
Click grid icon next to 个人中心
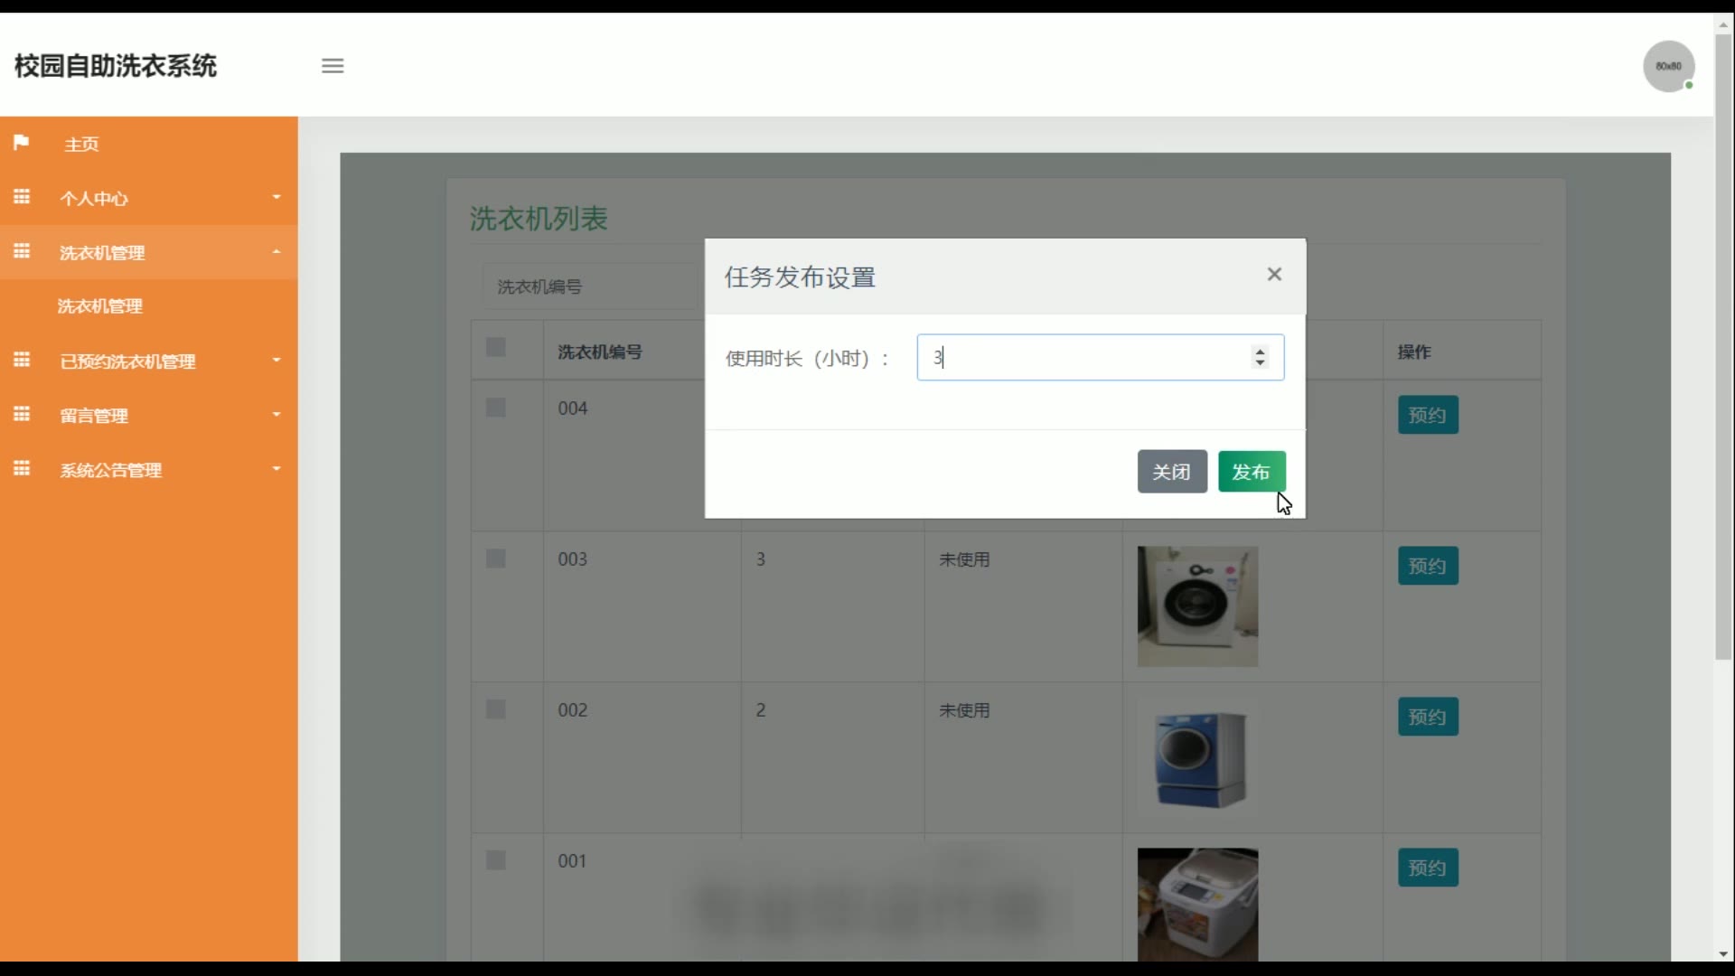(x=22, y=197)
